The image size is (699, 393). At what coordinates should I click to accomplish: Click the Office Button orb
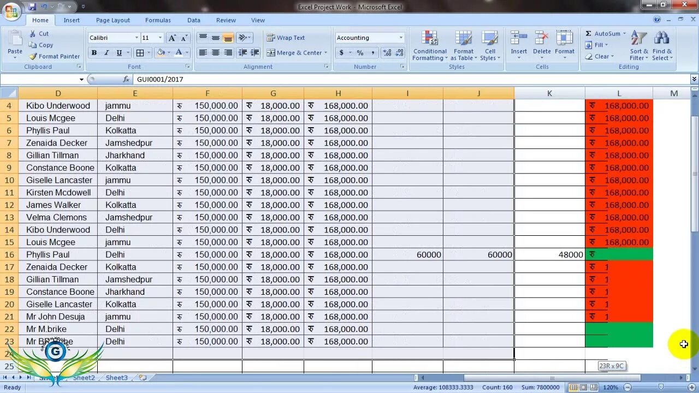tap(11, 11)
